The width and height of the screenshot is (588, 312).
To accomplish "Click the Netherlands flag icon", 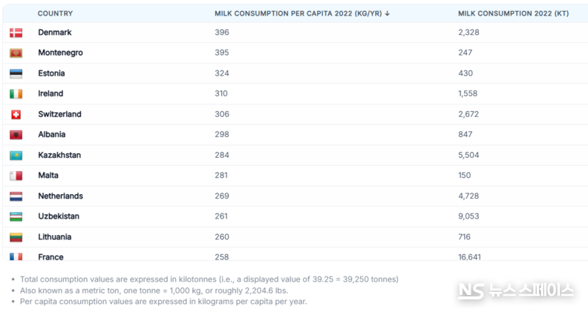I will point(16,196).
